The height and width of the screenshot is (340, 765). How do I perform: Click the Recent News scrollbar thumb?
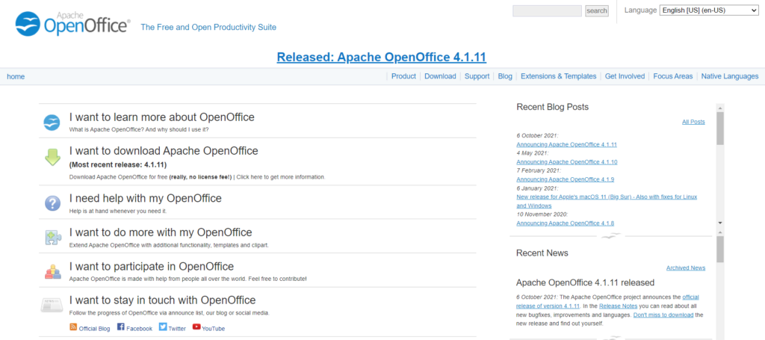[x=720, y=250]
